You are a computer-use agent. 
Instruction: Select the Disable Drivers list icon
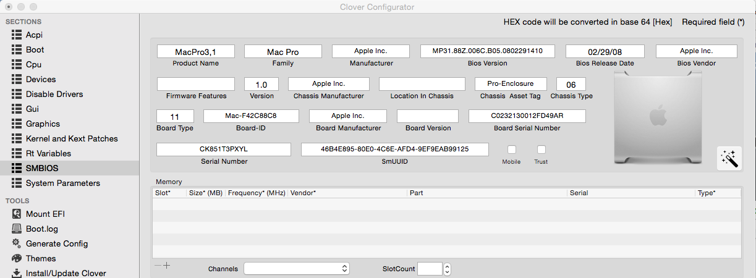[17, 94]
